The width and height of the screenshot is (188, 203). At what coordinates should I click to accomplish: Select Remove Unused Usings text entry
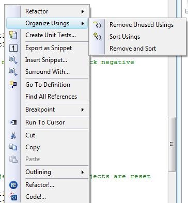click(x=142, y=25)
